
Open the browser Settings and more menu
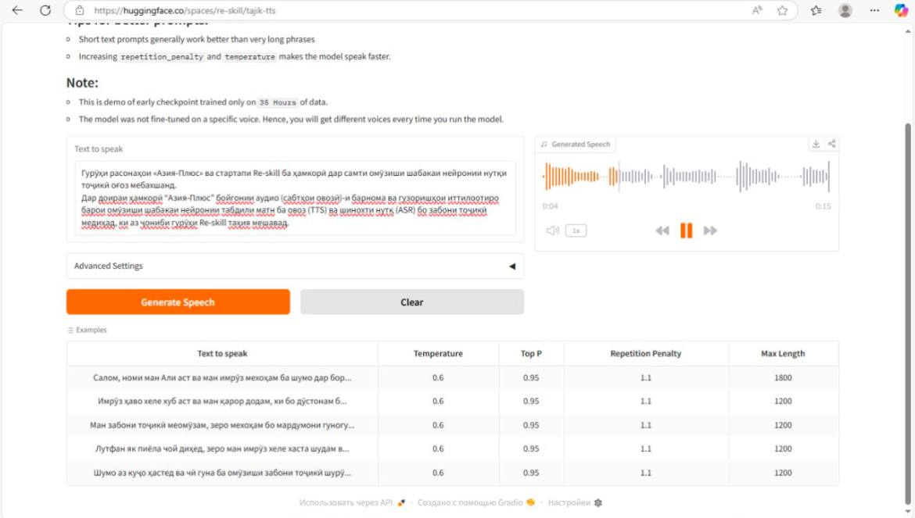873,10
